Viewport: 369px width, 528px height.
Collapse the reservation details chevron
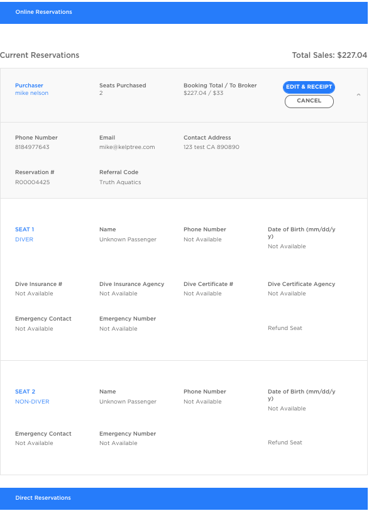point(358,95)
